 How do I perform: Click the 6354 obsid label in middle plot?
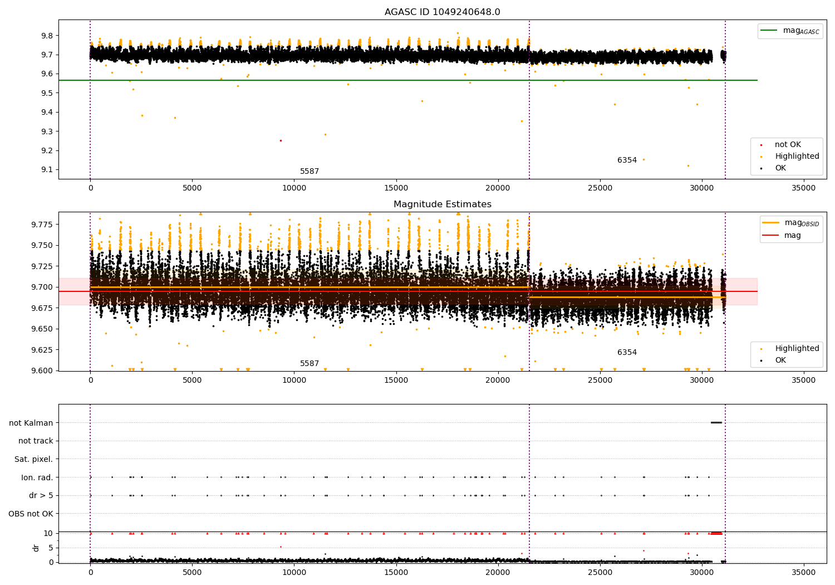(627, 353)
